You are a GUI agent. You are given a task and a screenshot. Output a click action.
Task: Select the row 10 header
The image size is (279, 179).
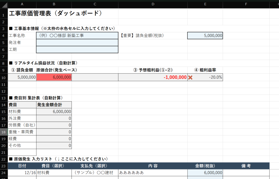point(4,77)
